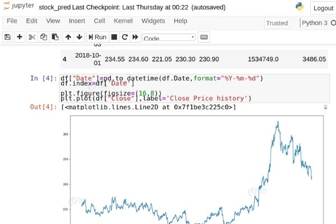Open the cell type Code dropdown
336x224 pixels.
click(169, 38)
